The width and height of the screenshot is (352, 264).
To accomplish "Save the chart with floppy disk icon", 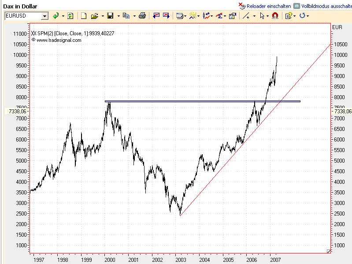I will click(x=110, y=16).
